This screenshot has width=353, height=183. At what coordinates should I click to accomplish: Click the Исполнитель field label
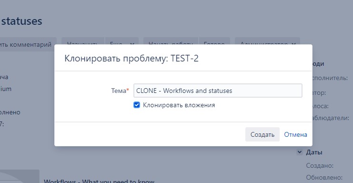pos(330,78)
